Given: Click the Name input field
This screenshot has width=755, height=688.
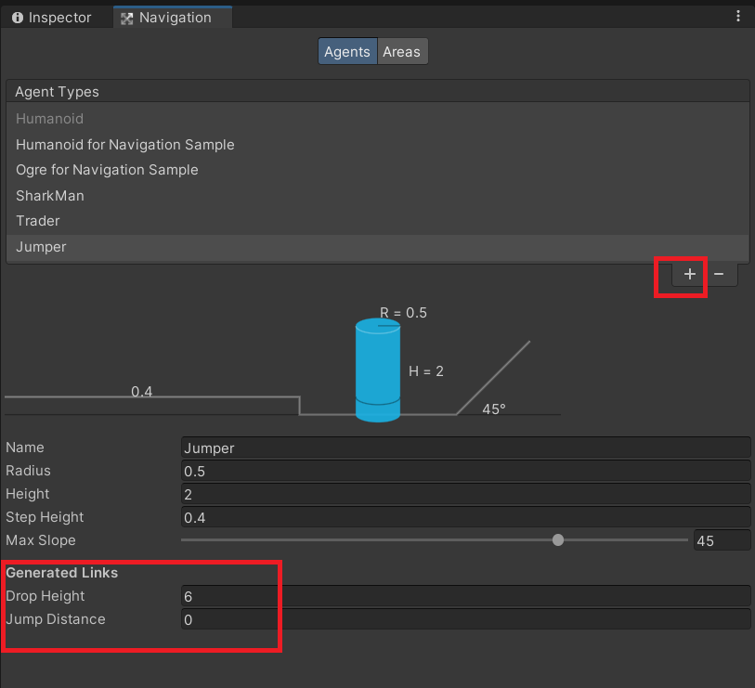Looking at the screenshot, I should coord(464,448).
